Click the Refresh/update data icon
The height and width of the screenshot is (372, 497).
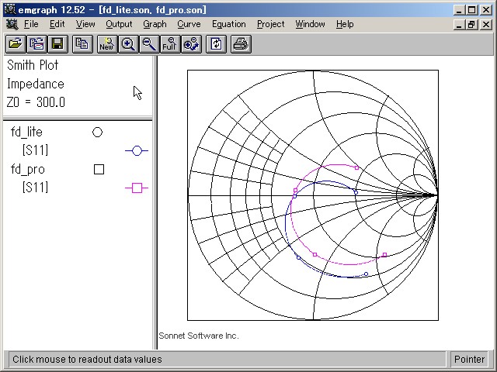216,44
